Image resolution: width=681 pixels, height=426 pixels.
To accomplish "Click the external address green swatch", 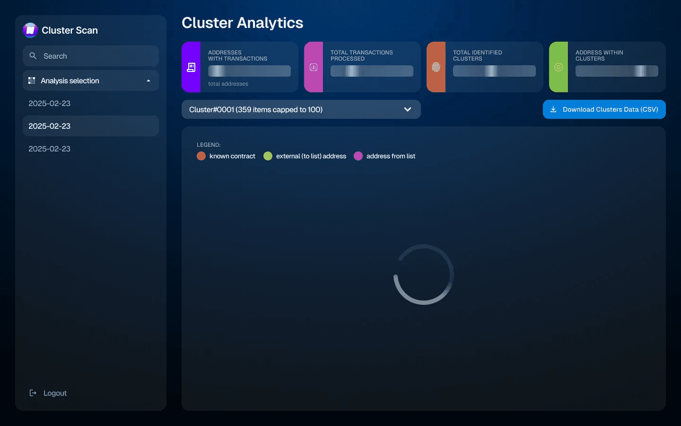I will pos(268,156).
